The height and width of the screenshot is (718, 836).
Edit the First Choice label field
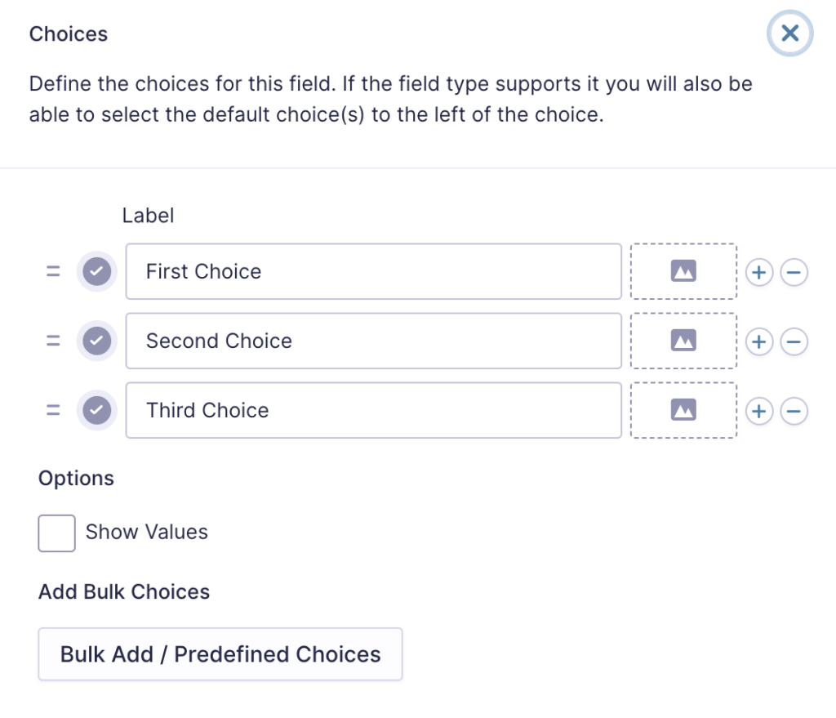click(374, 271)
